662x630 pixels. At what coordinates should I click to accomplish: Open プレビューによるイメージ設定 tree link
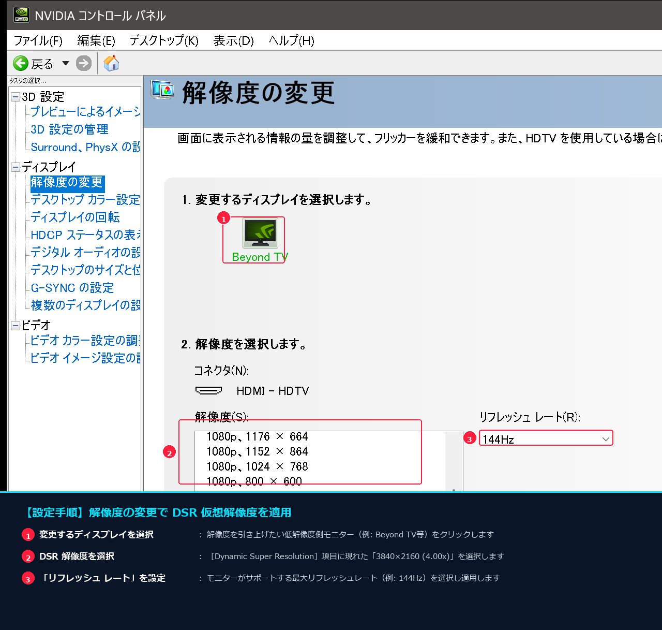pos(85,111)
